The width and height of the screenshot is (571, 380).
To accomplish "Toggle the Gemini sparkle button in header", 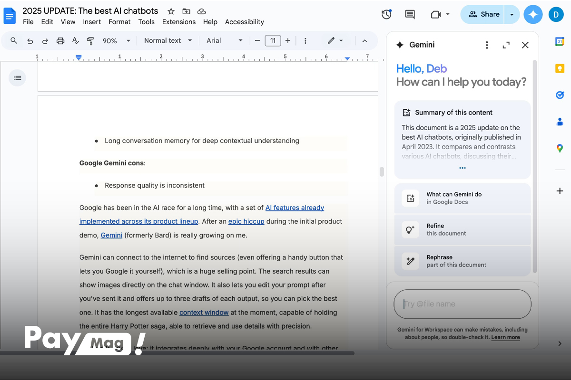I will click(x=533, y=14).
